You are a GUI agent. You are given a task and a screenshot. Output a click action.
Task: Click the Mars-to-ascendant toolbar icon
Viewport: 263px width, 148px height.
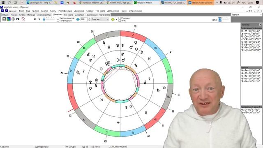coord(18,19)
